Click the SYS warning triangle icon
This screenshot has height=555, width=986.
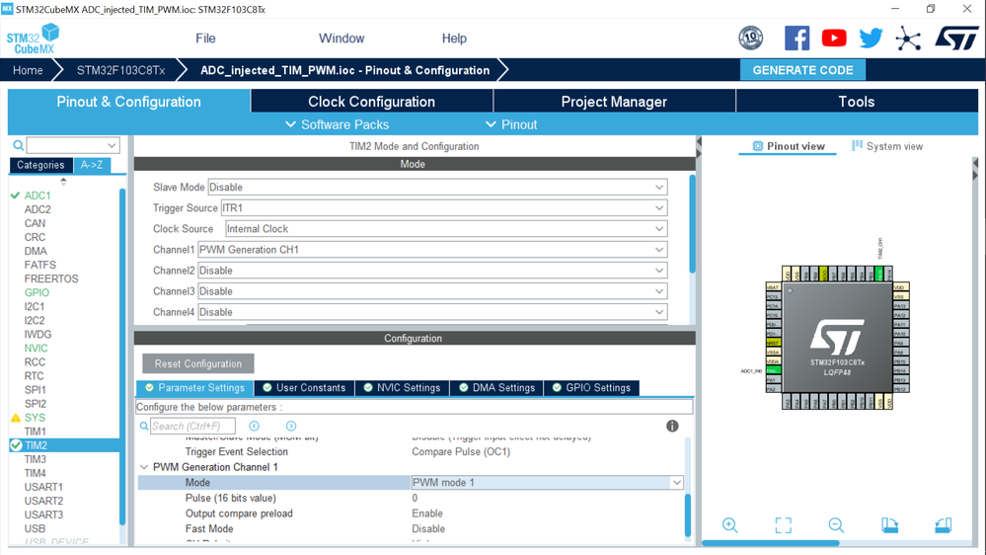(16, 418)
